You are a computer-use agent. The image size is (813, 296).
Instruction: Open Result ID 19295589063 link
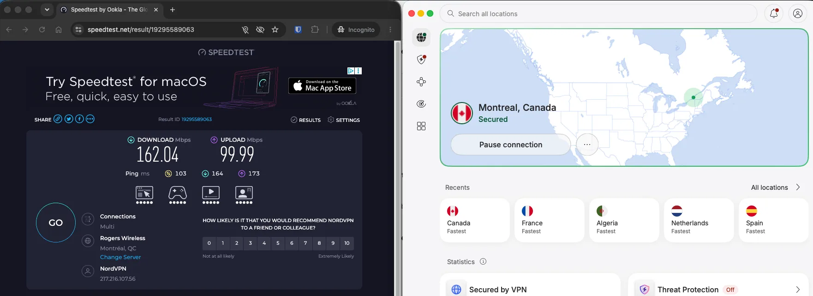coord(197,119)
